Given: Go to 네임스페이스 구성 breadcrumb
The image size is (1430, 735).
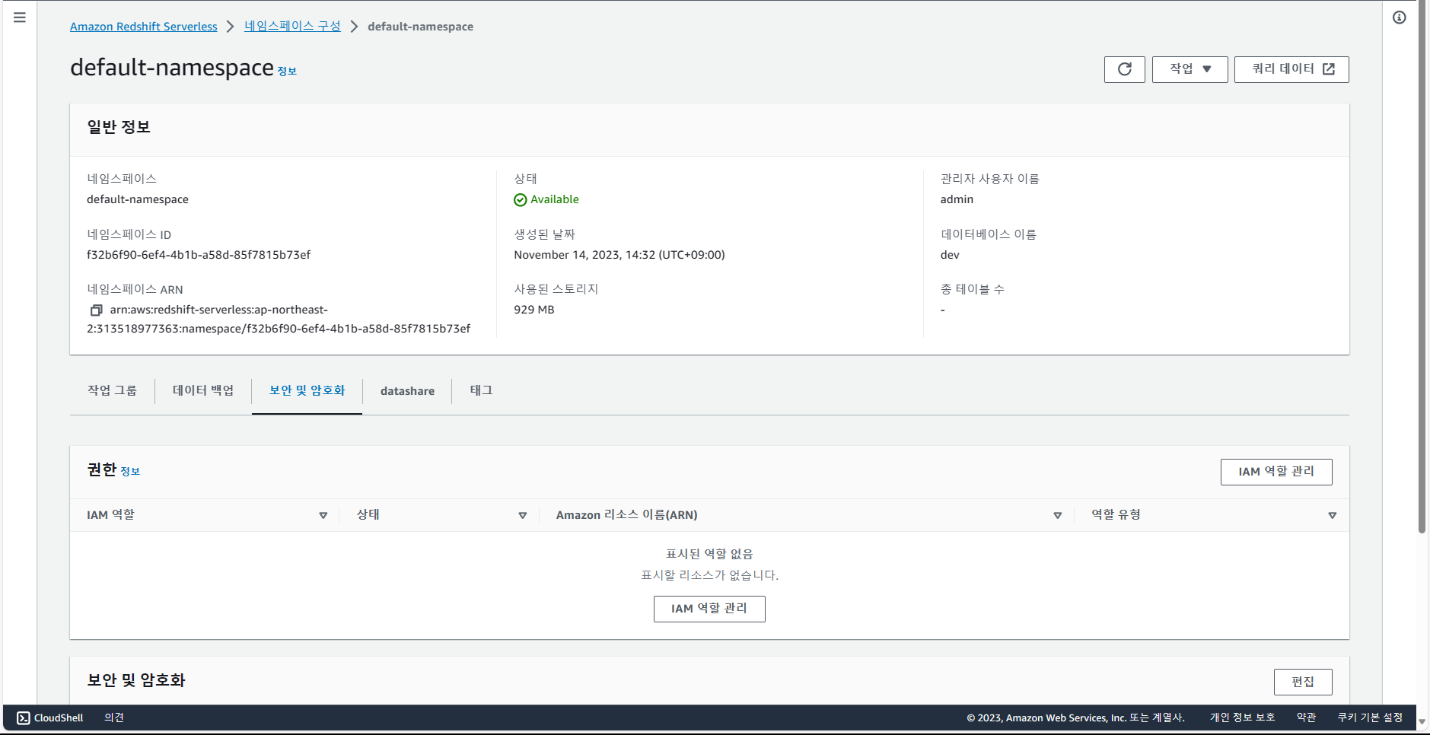Looking at the screenshot, I should [292, 26].
